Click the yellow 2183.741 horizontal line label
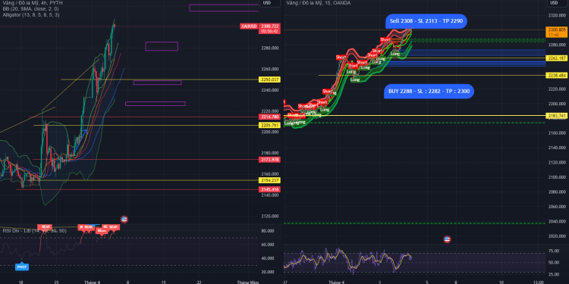 click(558, 116)
